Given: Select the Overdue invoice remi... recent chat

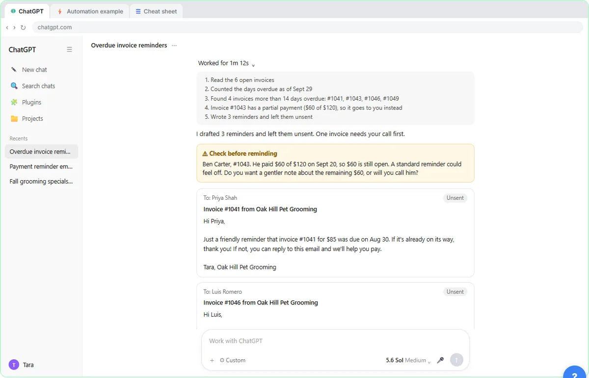Looking at the screenshot, I should (41, 152).
